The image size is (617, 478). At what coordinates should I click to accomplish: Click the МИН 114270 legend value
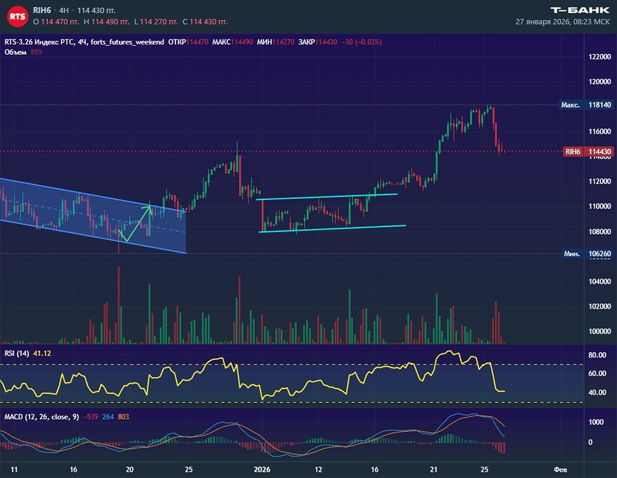click(275, 42)
